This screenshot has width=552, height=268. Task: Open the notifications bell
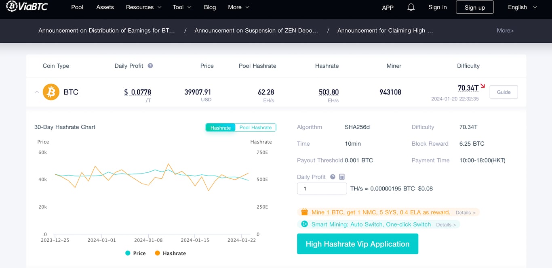point(411,7)
